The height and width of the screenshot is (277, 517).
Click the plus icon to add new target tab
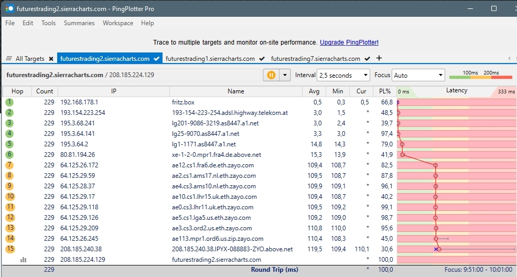click(x=379, y=58)
